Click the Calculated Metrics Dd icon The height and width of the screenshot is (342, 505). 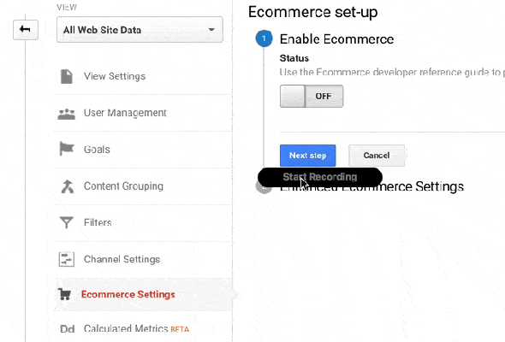68,329
